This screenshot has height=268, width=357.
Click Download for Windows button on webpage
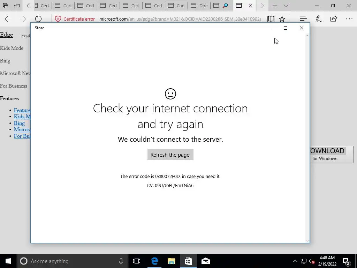point(332,155)
